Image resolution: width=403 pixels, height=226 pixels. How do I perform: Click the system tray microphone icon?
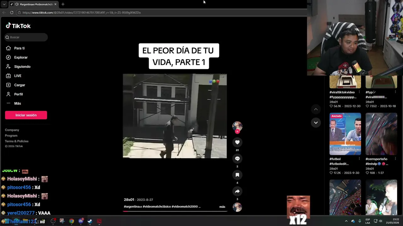(x=360, y=221)
